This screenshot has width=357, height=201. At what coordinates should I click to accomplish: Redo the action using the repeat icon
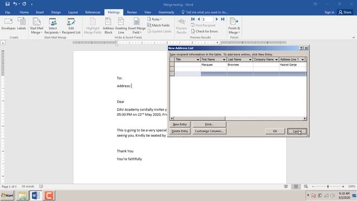click(x=24, y=4)
